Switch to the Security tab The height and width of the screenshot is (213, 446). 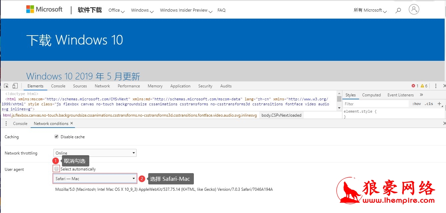(205, 86)
